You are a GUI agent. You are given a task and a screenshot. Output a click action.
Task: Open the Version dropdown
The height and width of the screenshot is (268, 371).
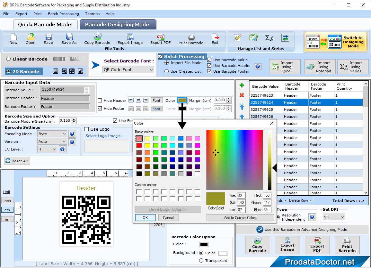tap(52, 142)
